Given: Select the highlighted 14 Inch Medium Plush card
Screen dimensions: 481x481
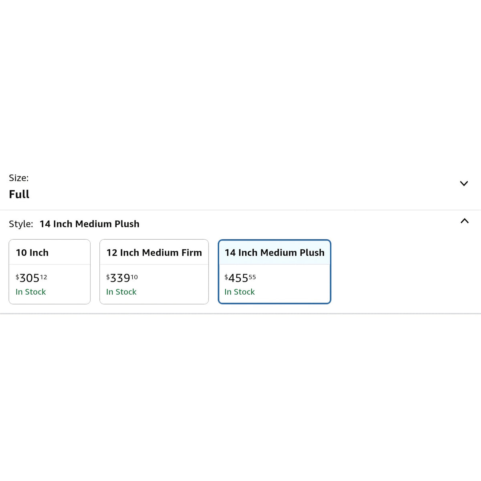Looking at the screenshot, I should click(275, 272).
